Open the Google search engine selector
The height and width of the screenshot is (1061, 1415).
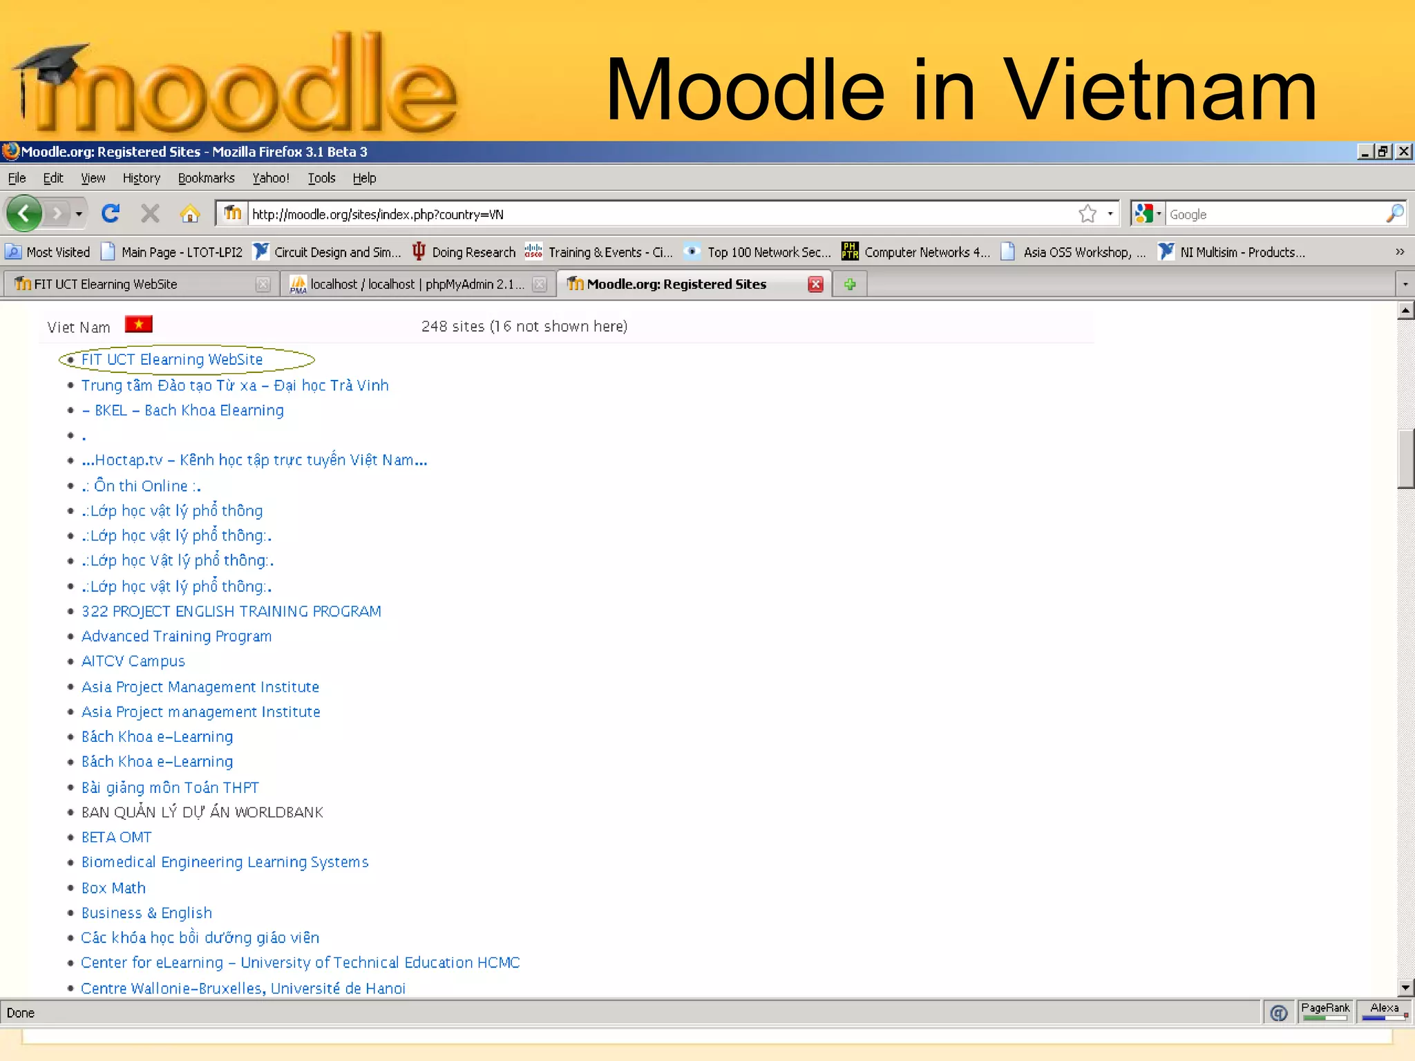click(1148, 213)
